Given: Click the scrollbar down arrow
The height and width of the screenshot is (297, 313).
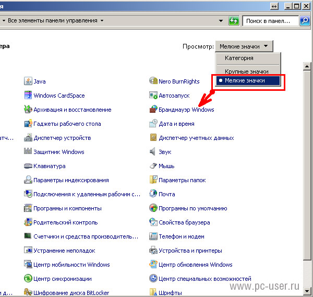Looking at the screenshot, I should (307, 291).
